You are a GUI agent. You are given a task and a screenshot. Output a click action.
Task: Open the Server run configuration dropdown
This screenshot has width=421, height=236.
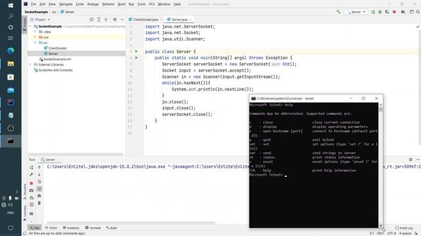pos(357,12)
